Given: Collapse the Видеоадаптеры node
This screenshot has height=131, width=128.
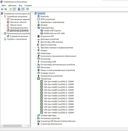Looking at the screenshot, I should click(x=36, y=28).
